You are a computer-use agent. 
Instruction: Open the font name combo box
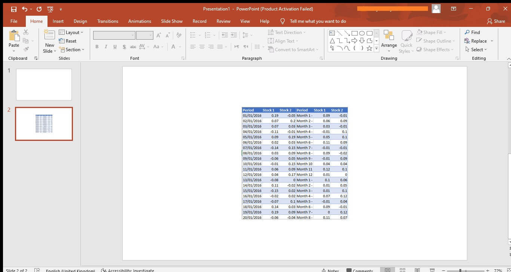pos(114,35)
